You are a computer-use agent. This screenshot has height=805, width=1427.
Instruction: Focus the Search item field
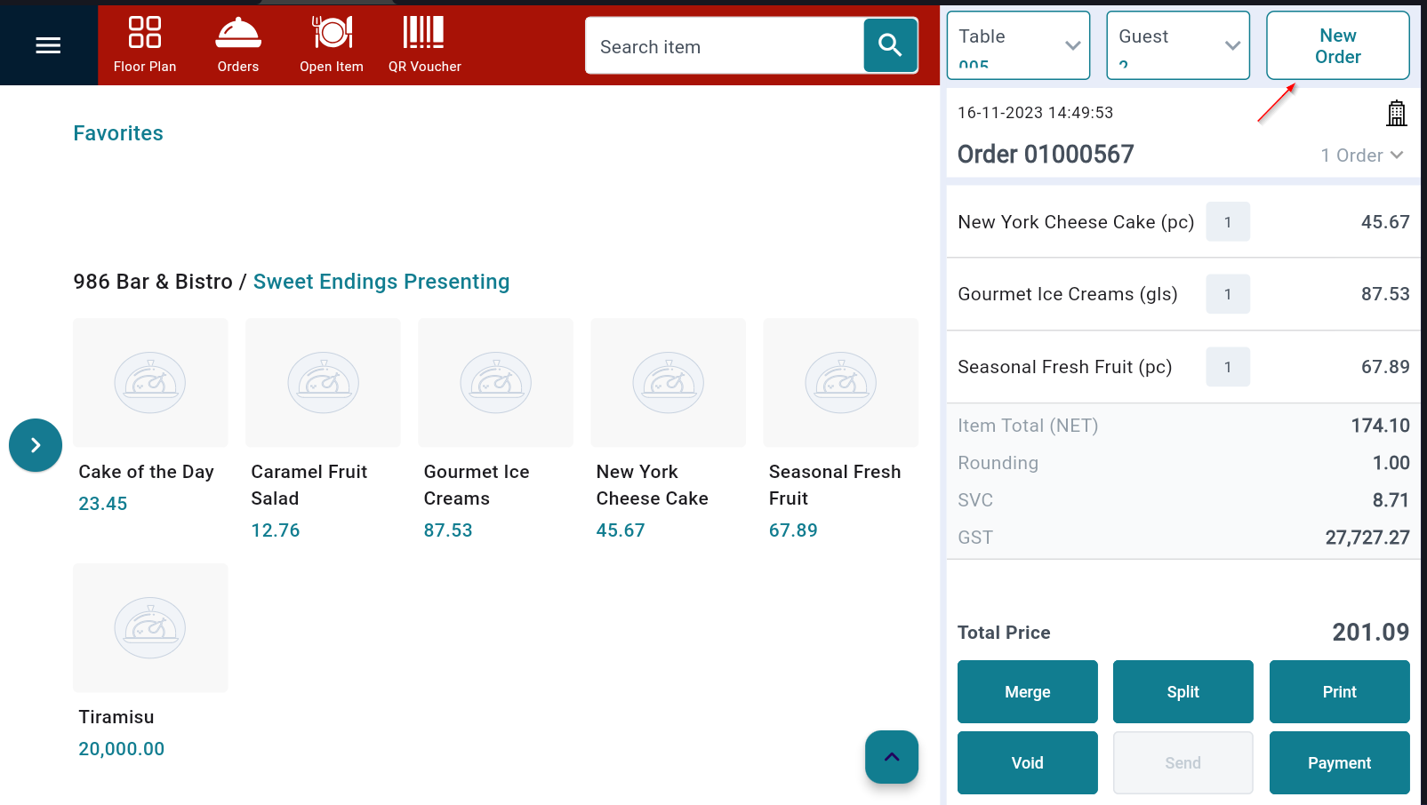click(x=725, y=46)
